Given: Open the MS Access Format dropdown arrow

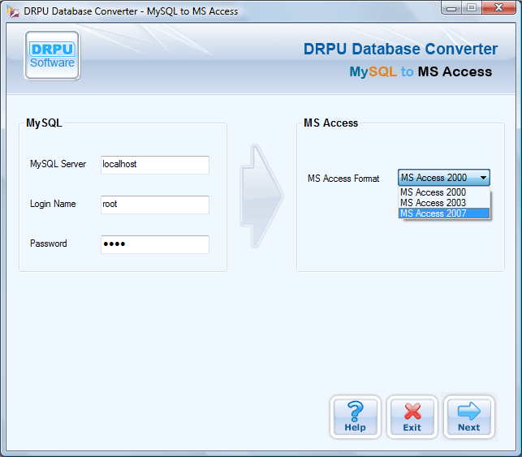Looking at the screenshot, I should click(483, 178).
